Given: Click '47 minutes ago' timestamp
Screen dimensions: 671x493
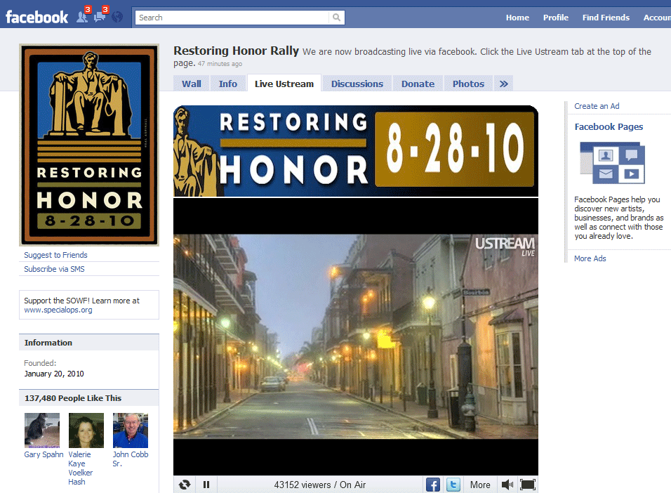Looking at the screenshot, I should [220, 64].
